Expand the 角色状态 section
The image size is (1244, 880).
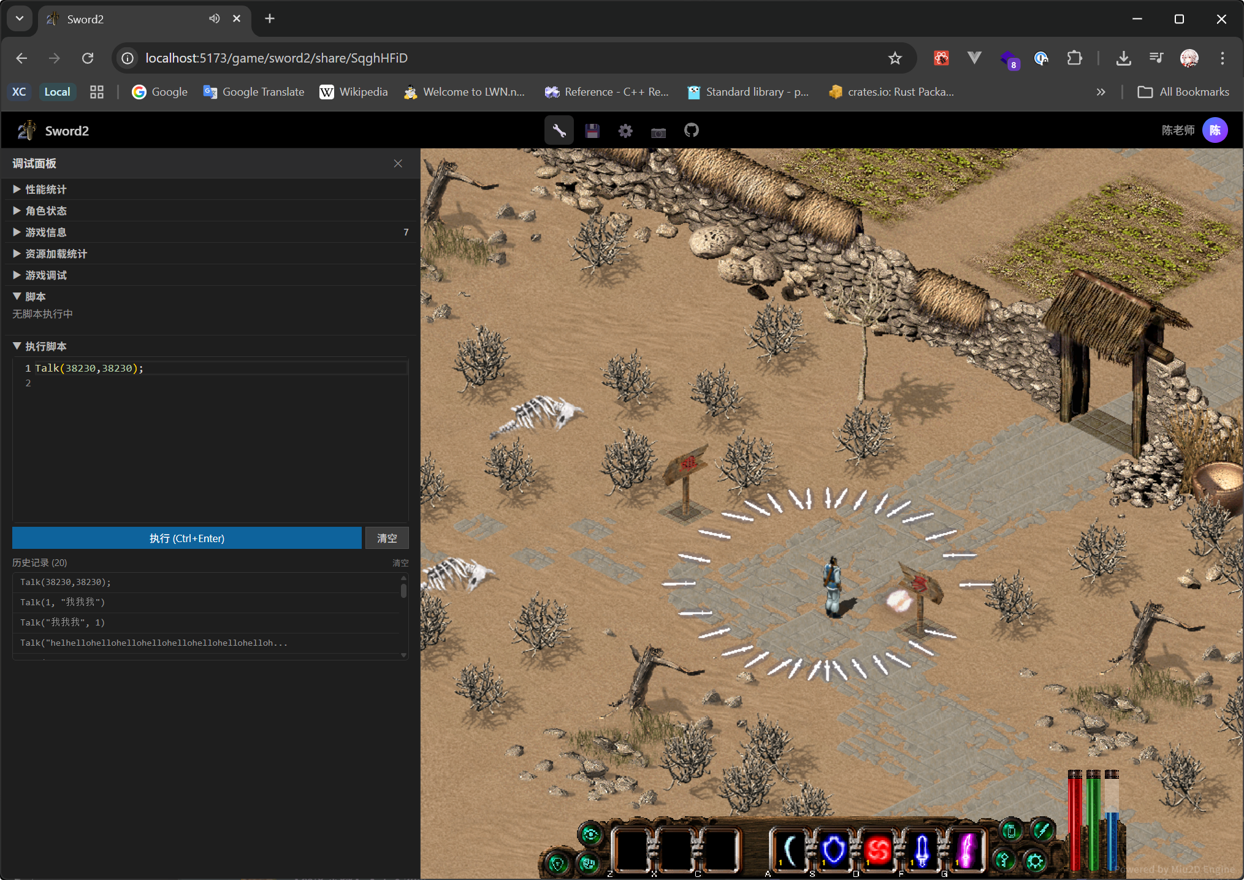click(210, 211)
